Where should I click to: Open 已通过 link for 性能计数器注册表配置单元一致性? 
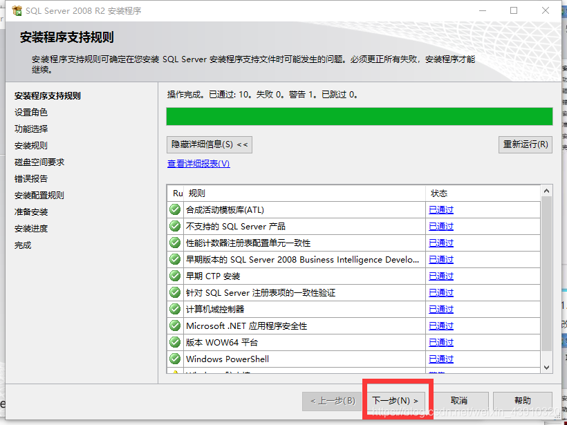440,243
